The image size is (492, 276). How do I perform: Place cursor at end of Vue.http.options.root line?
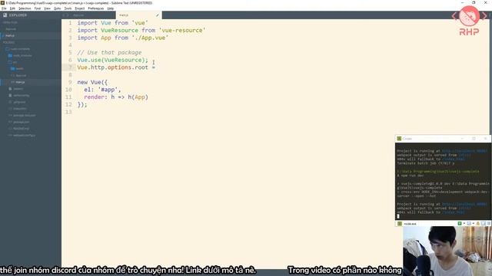(x=155, y=67)
